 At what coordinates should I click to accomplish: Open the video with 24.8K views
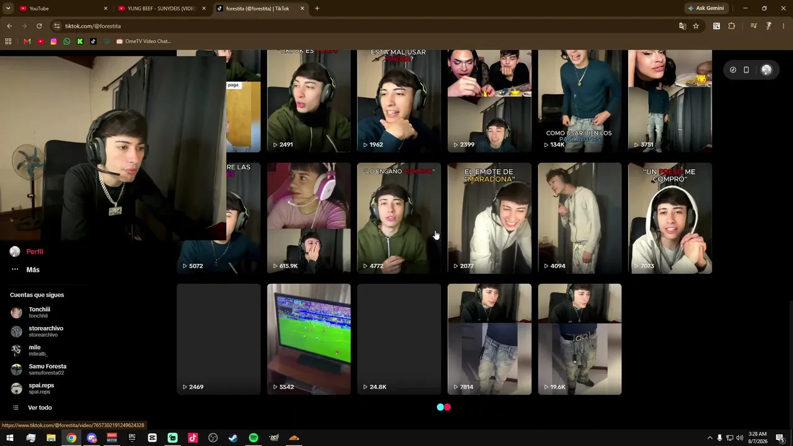[x=399, y=339]
